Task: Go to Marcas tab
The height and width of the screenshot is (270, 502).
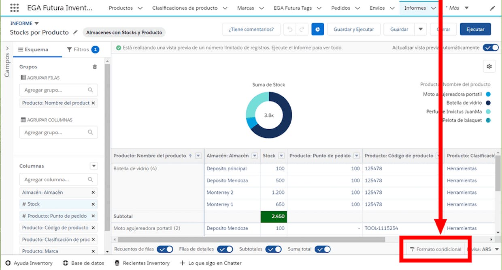Action: (x=246, y=8)
